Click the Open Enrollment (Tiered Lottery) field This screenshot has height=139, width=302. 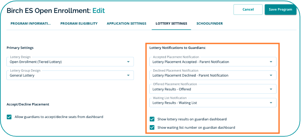pos(65,62)
